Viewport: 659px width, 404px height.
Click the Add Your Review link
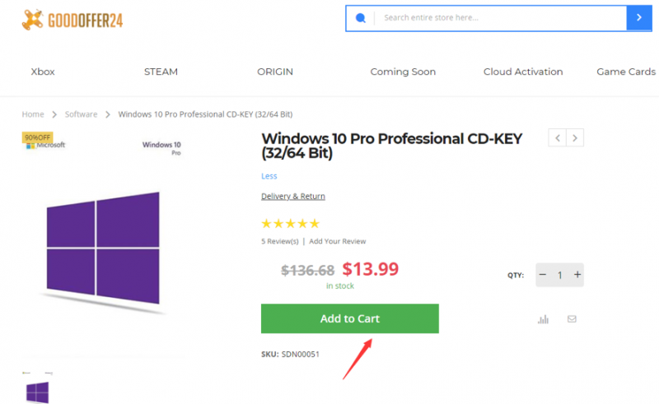pos(338,241)
